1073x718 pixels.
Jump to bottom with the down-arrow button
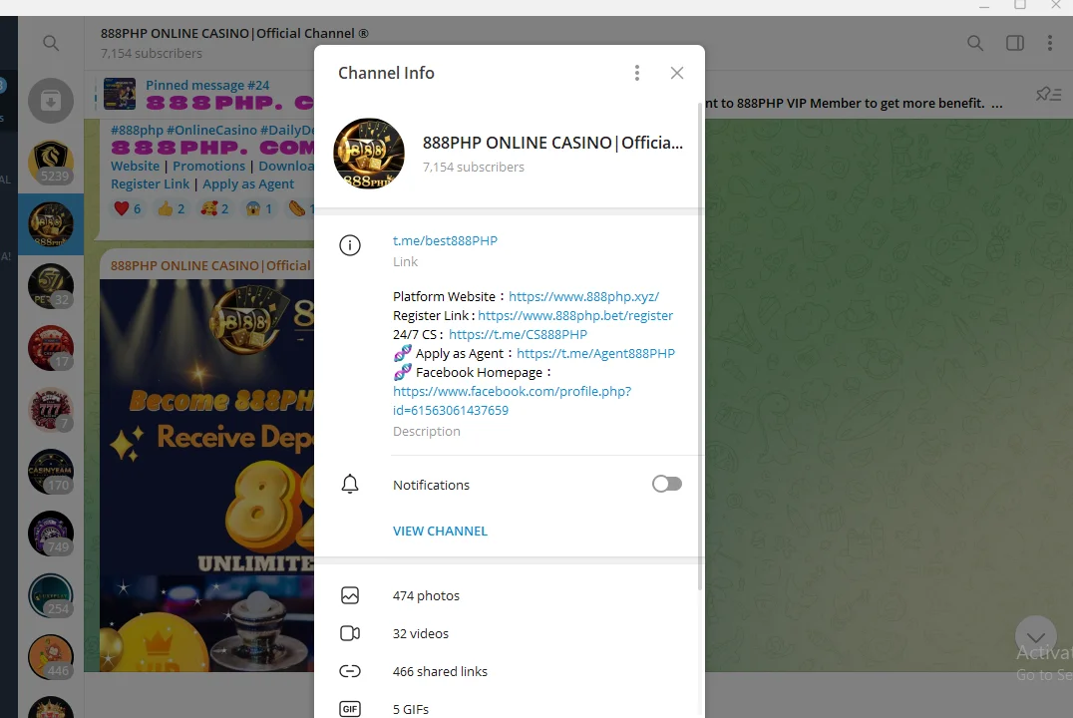[1035, 636]
